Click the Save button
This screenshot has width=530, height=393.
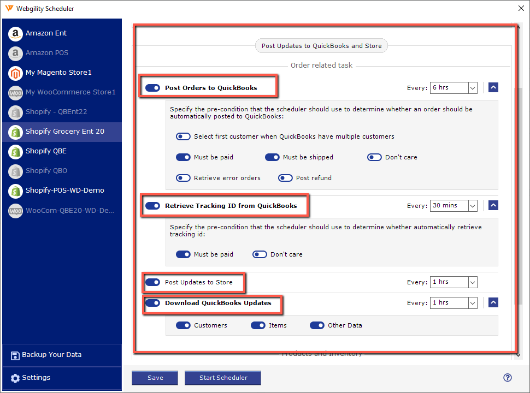click(x=155, y=378)
